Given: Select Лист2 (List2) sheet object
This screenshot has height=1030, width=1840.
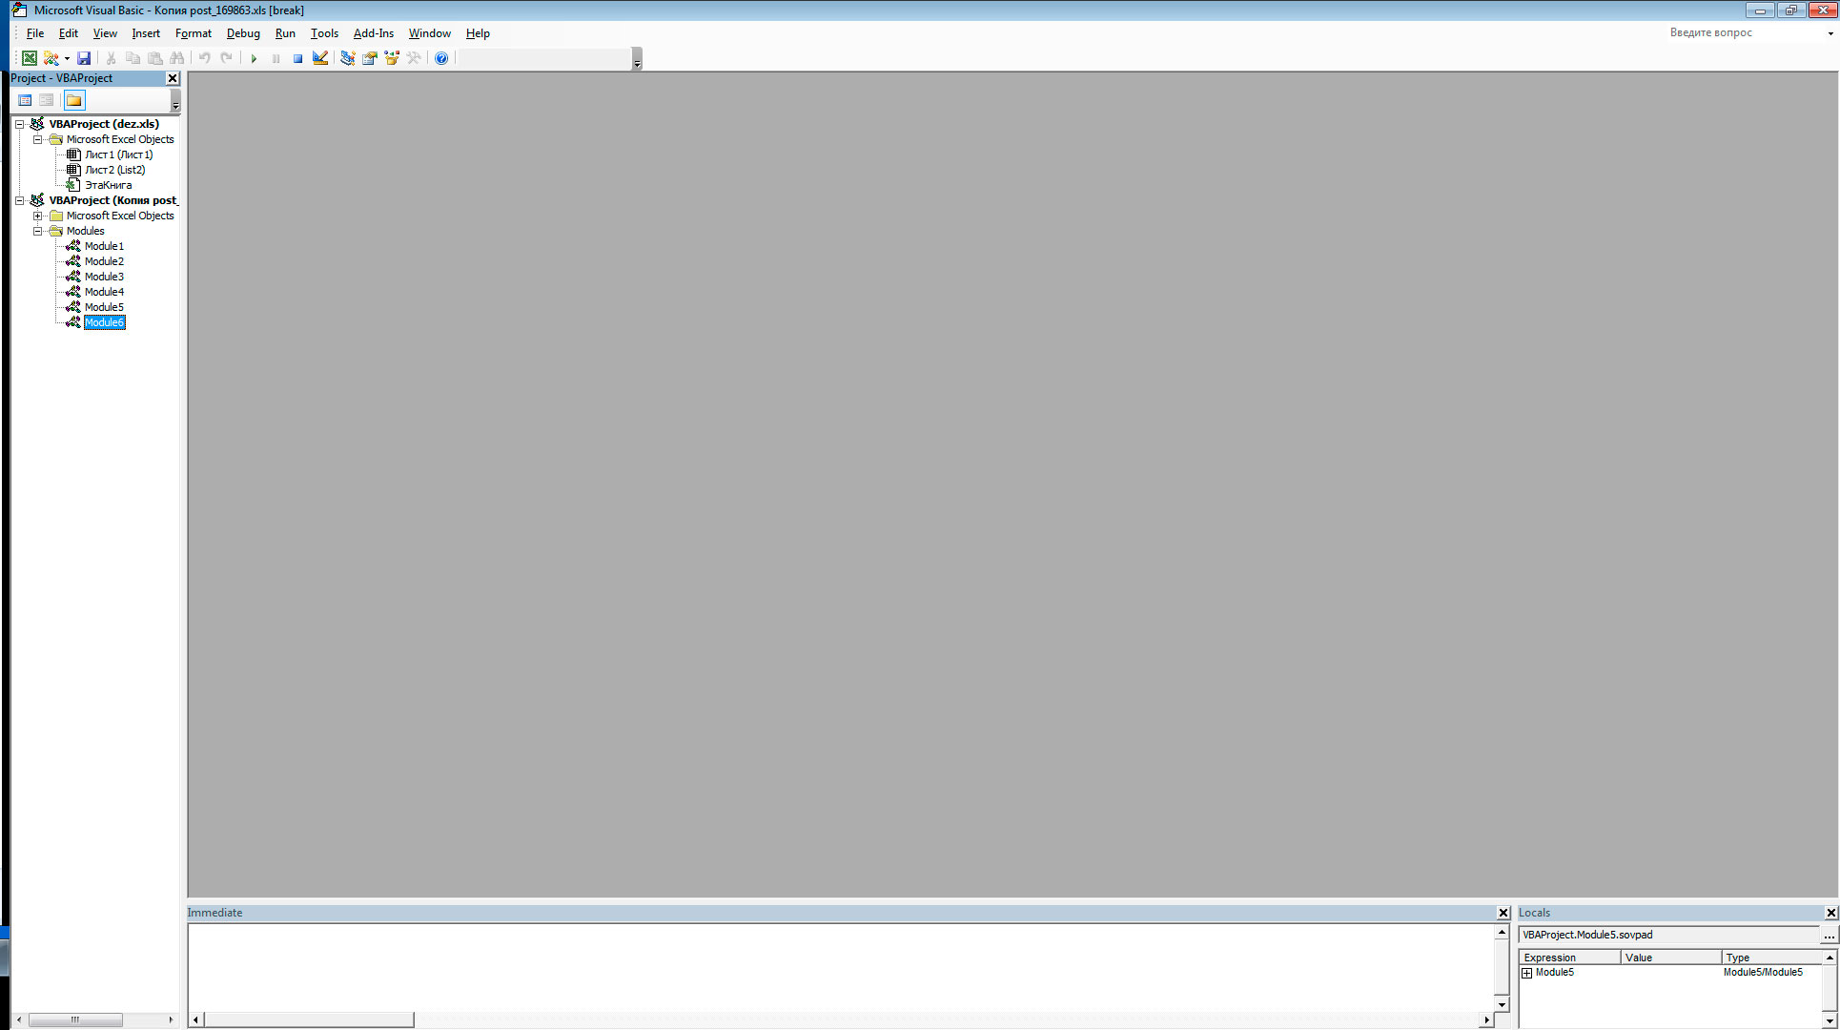Looking at the screenshot, I should (x=114, y=170).
